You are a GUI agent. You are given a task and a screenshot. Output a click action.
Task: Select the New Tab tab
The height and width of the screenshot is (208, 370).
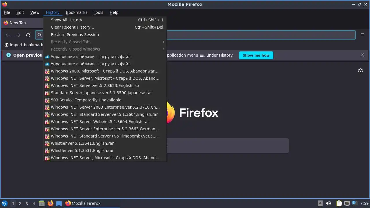pyautogui.click(x=22, y=23)
